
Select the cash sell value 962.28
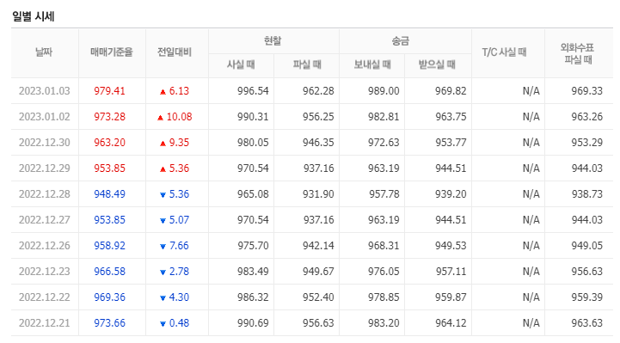click(318, 91)
